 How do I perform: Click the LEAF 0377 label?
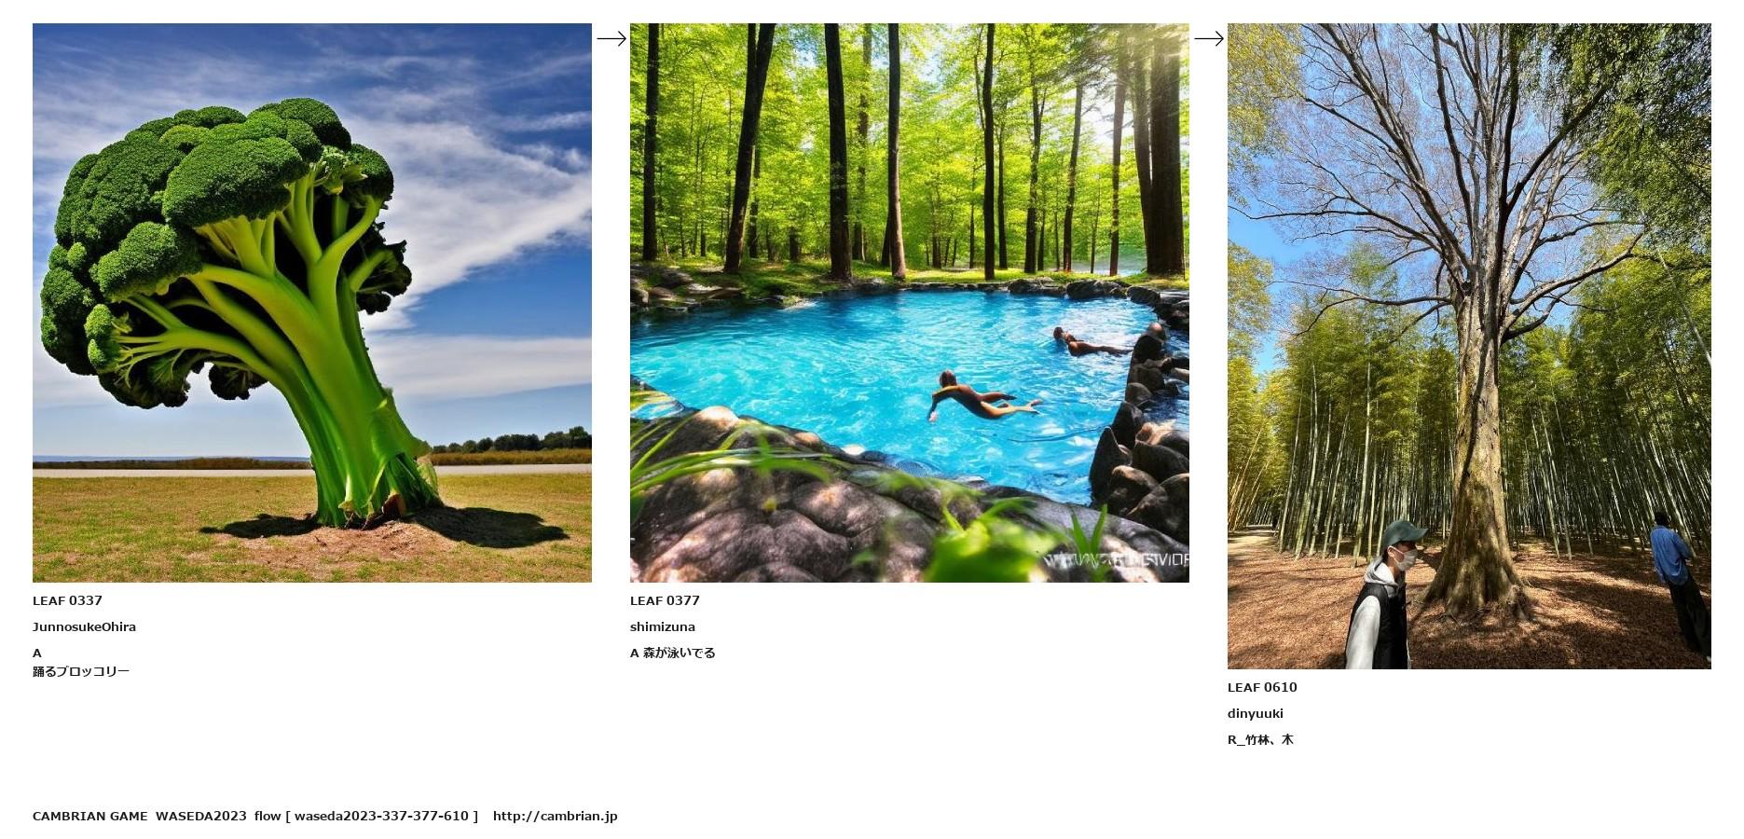click(665, 600)
